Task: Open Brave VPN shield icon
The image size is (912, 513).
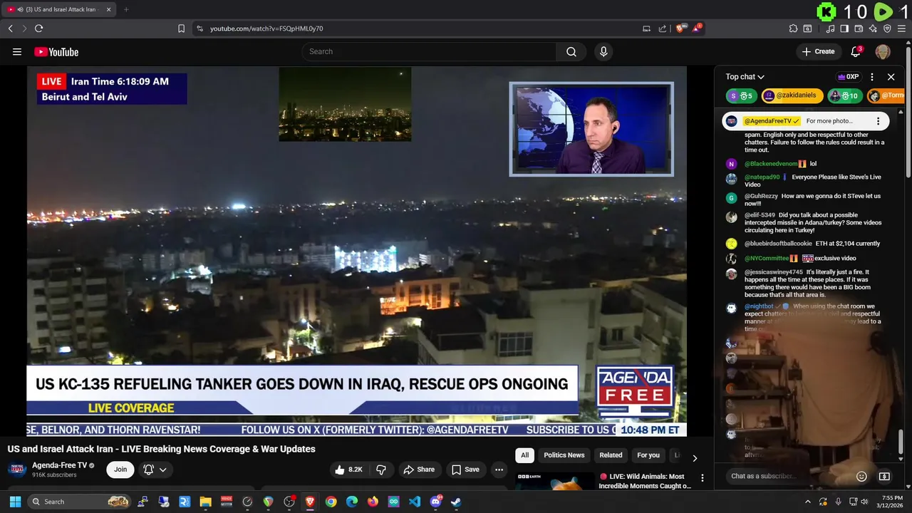Action: coord(887,28)
